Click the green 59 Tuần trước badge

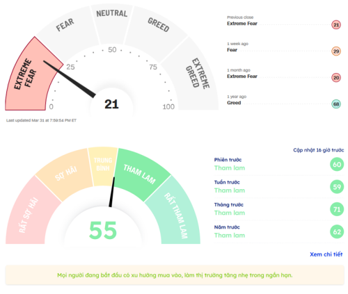[x=337, y=187]
